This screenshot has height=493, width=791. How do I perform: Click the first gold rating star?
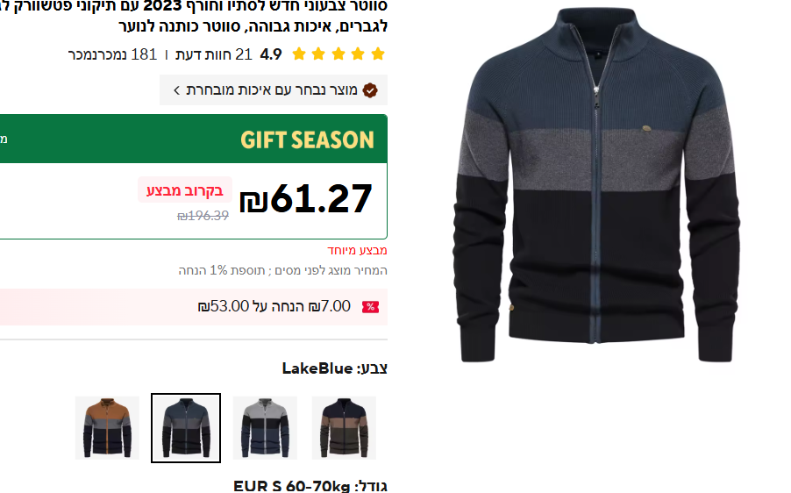377,54
